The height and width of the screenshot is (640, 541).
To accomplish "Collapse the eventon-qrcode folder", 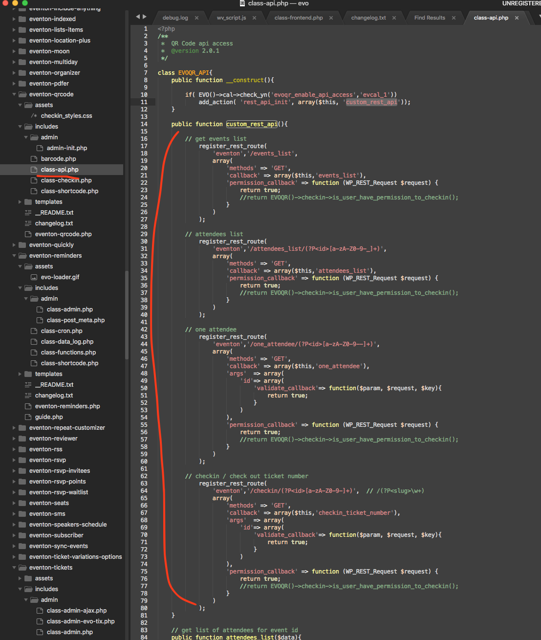I will [14, 94].
